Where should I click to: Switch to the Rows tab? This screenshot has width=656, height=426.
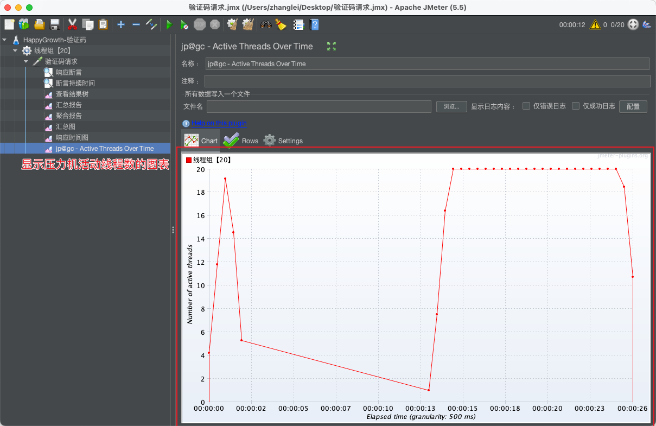click(x=241, y=141)
